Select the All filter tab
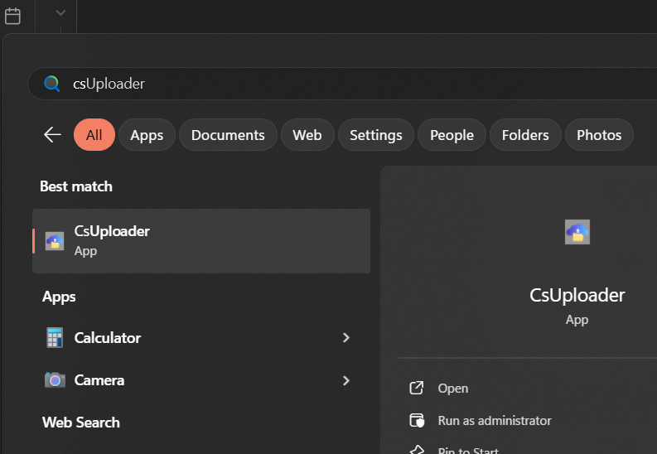This screenshot has width=657, height=454. coord(94,135)
